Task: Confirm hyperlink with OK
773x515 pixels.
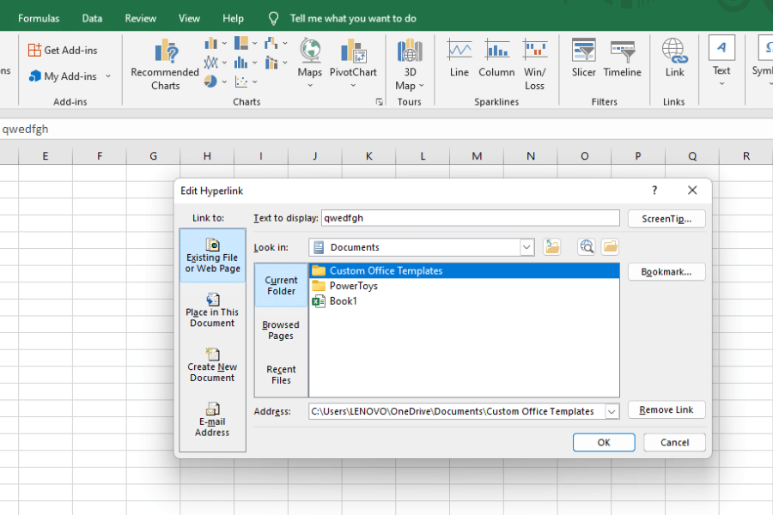Action: pyautogui.click(x=604, y=442)
